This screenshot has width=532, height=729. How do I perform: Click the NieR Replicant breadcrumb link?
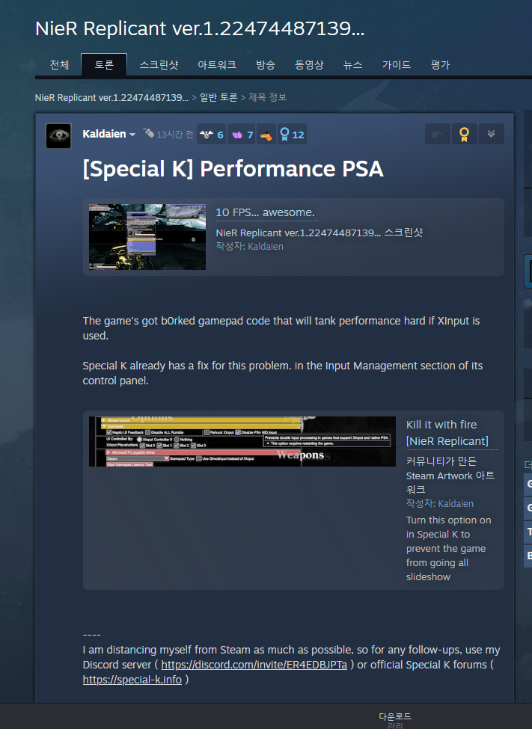(x=111, y=98)
